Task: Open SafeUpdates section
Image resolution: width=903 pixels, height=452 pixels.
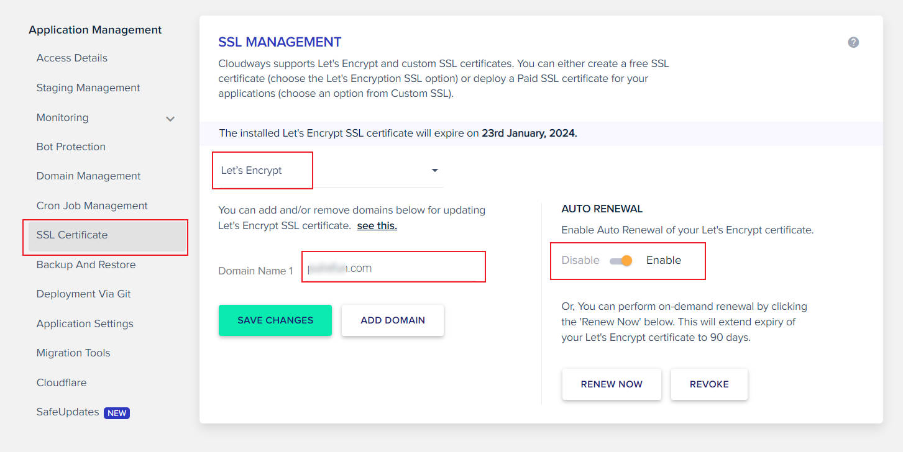Action: 68,412
